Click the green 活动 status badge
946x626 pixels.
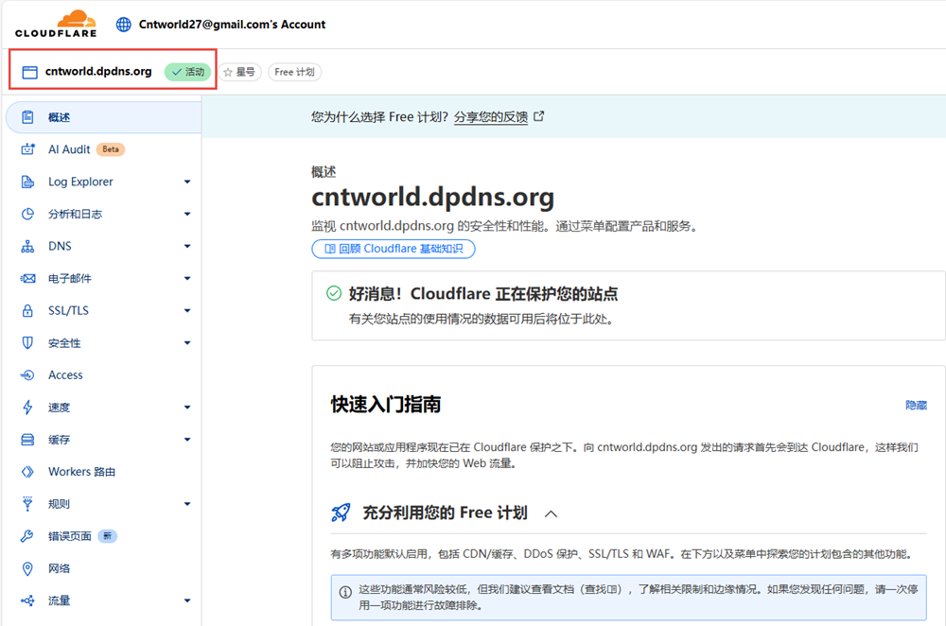click(187, 72)
